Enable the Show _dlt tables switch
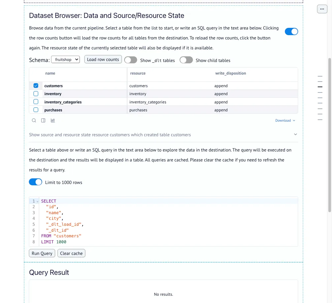 coord(130,60)
